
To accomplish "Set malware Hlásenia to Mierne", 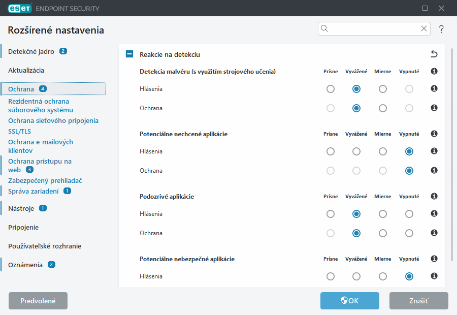I will [383, 89].
